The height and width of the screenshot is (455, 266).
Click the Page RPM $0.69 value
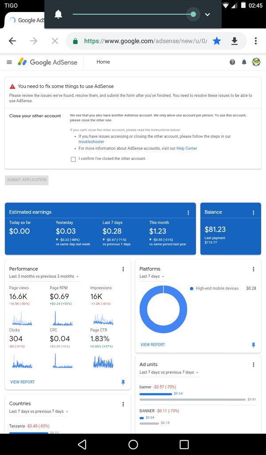(59, 296)
